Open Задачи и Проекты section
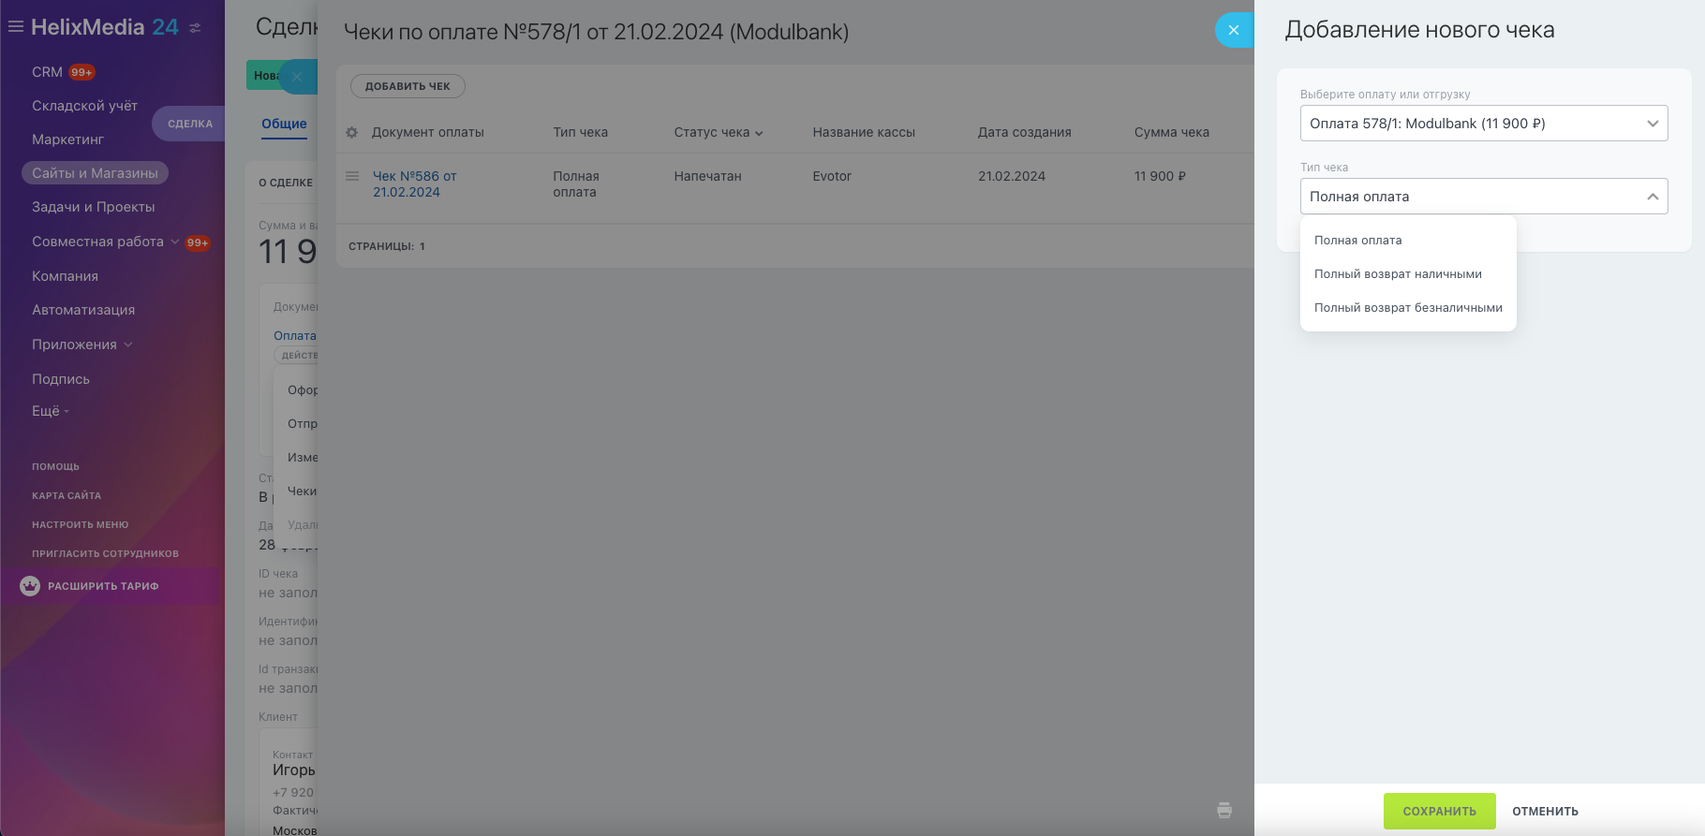 [94, 207]
